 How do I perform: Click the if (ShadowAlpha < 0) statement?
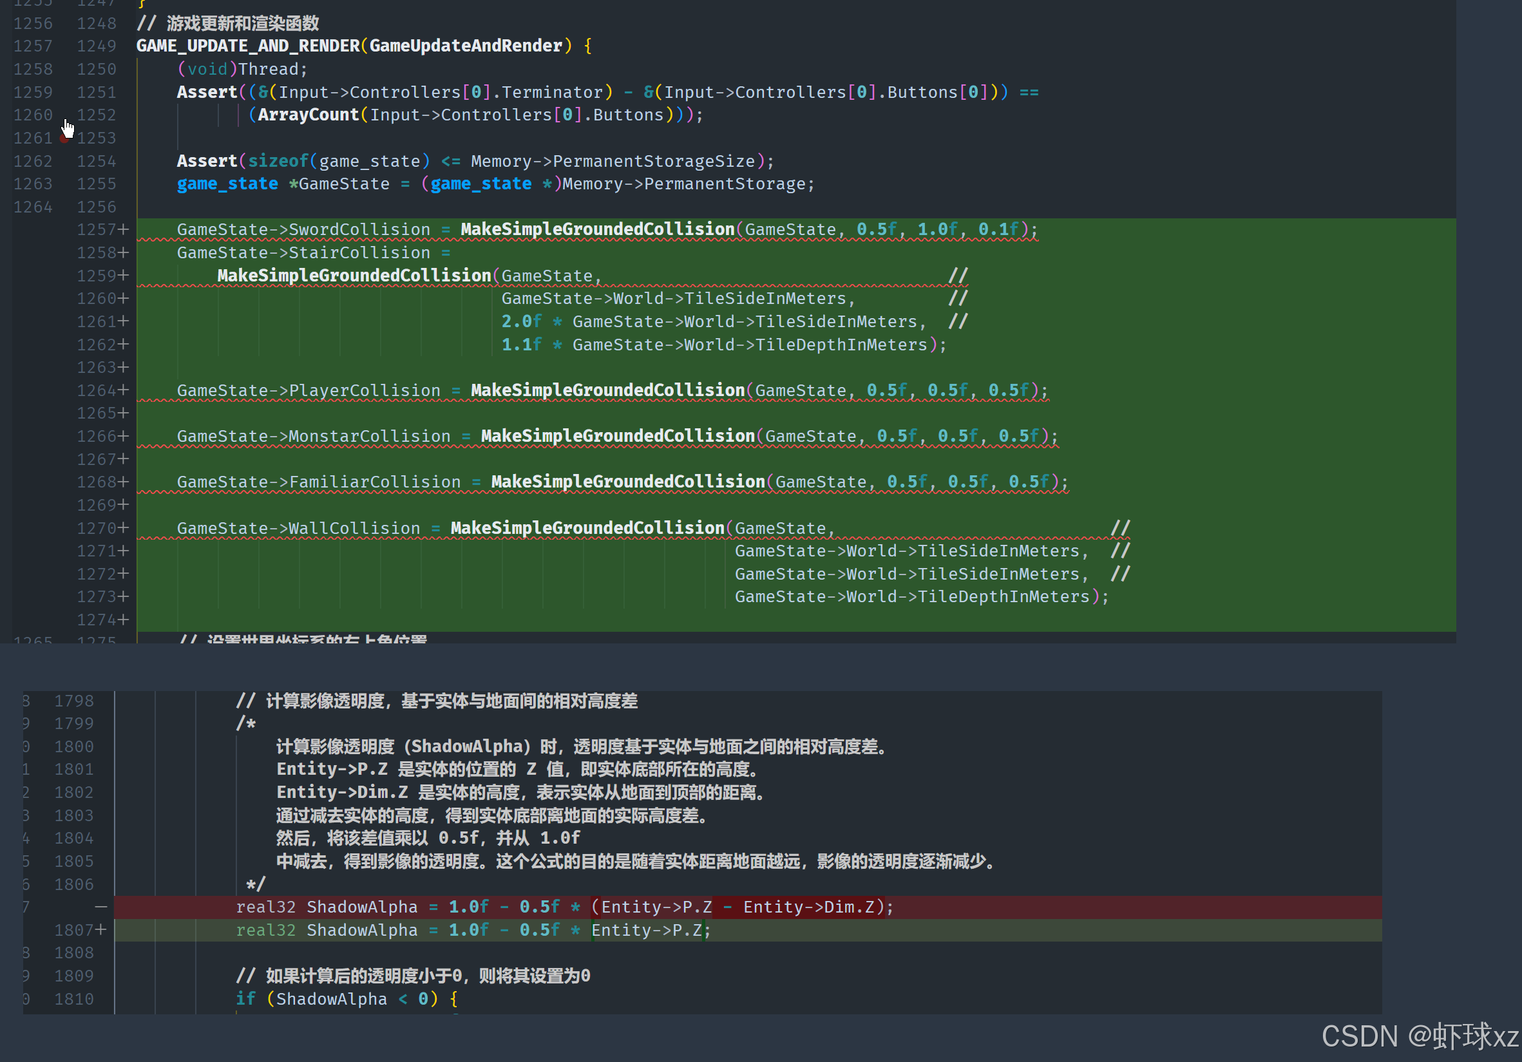pyautogui.click(x=347, y=999)
